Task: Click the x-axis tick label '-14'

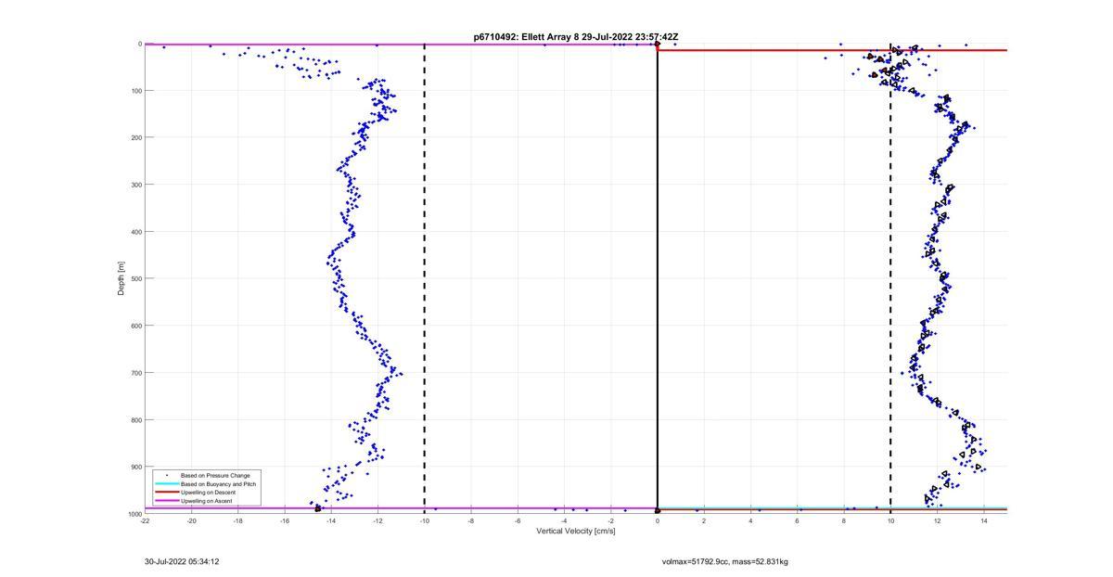Action: [331, 520]
